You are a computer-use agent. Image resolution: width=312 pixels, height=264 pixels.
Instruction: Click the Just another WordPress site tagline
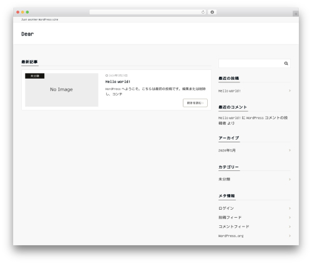(x=40, y=19)
